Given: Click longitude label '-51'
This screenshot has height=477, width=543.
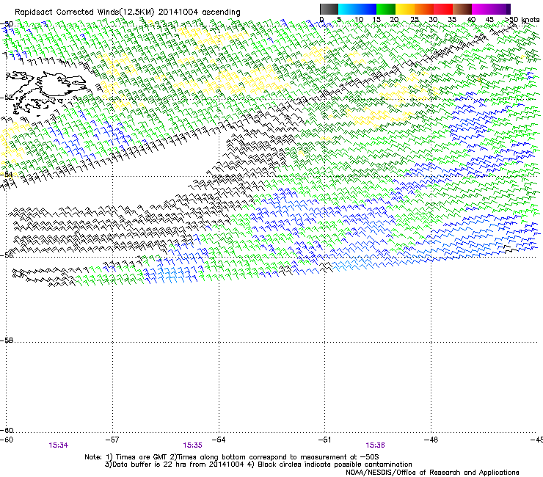Looking at the screenshot, I should point(324,440).
